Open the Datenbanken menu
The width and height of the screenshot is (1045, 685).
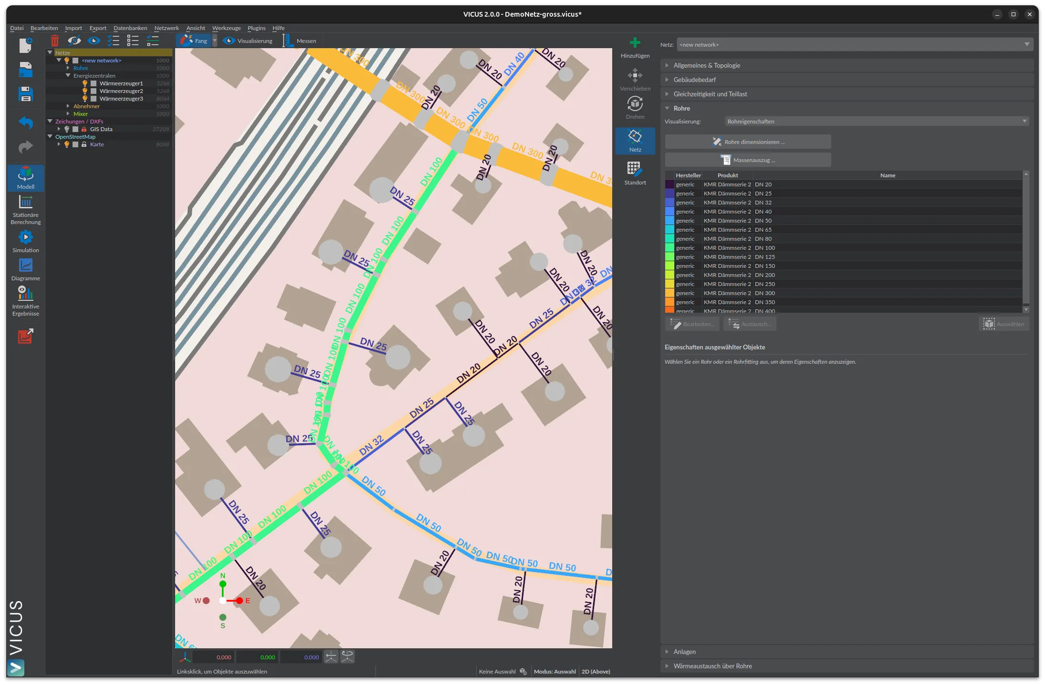pyautogui.click(x=130, y=28)
